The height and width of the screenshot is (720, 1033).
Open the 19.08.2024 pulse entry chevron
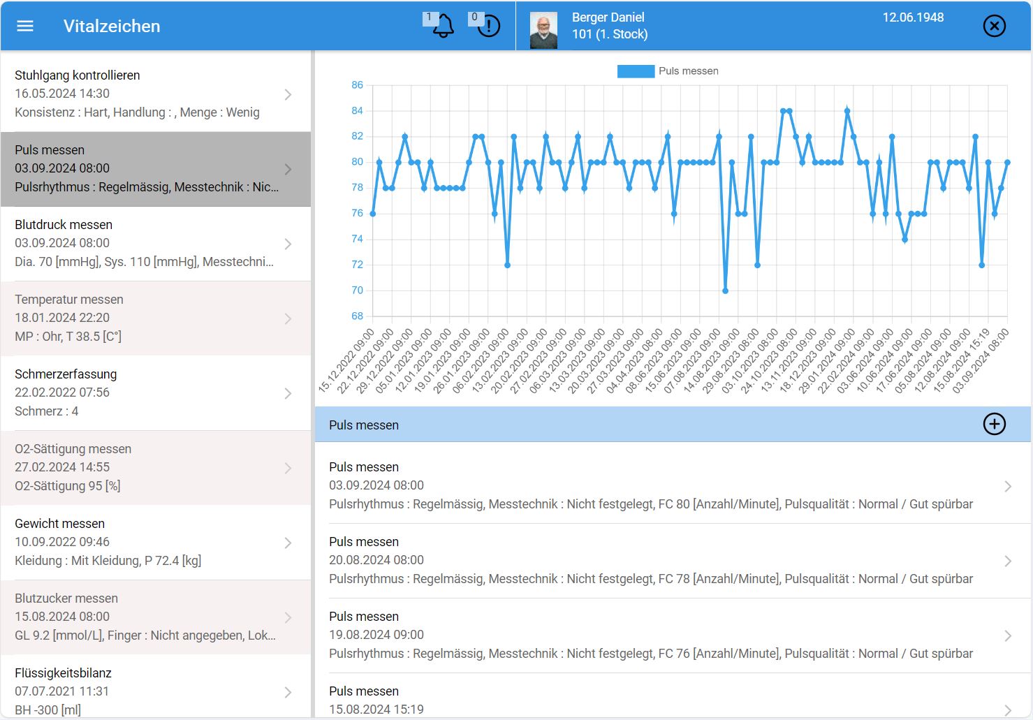pyautogui.click(x=1007, y=635)
